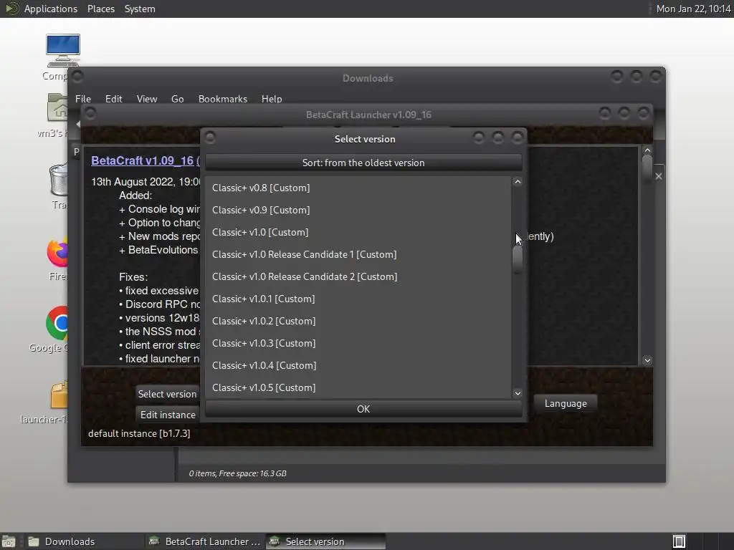Choose Classic+ v1.0 [Custom] version
This screenshot has width=734, height=550.
click(x=358, y=232)
